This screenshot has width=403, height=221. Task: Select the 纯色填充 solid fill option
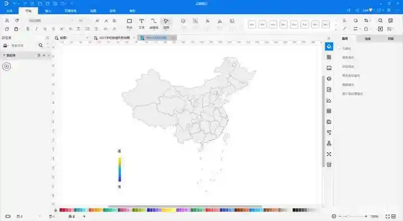tap(348, 57)
